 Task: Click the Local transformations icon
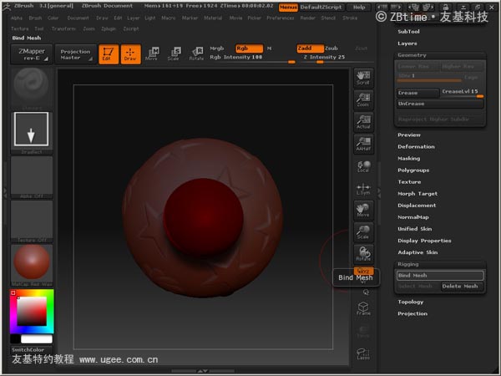pyautogui.click(x=363, y=166)
